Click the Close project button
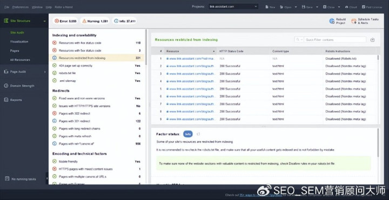Screen dimensions: 389x200 (x=329, y=7)
